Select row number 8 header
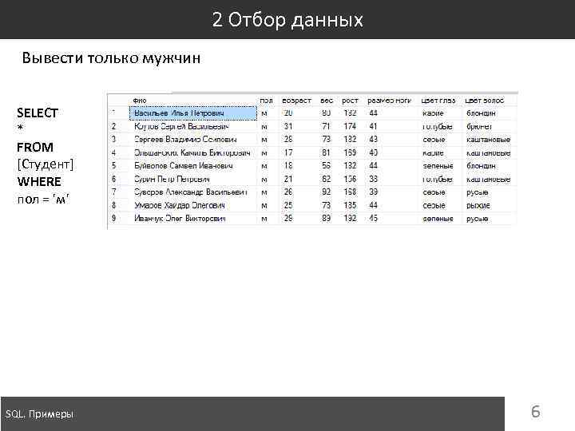 [x=113, y=205]
